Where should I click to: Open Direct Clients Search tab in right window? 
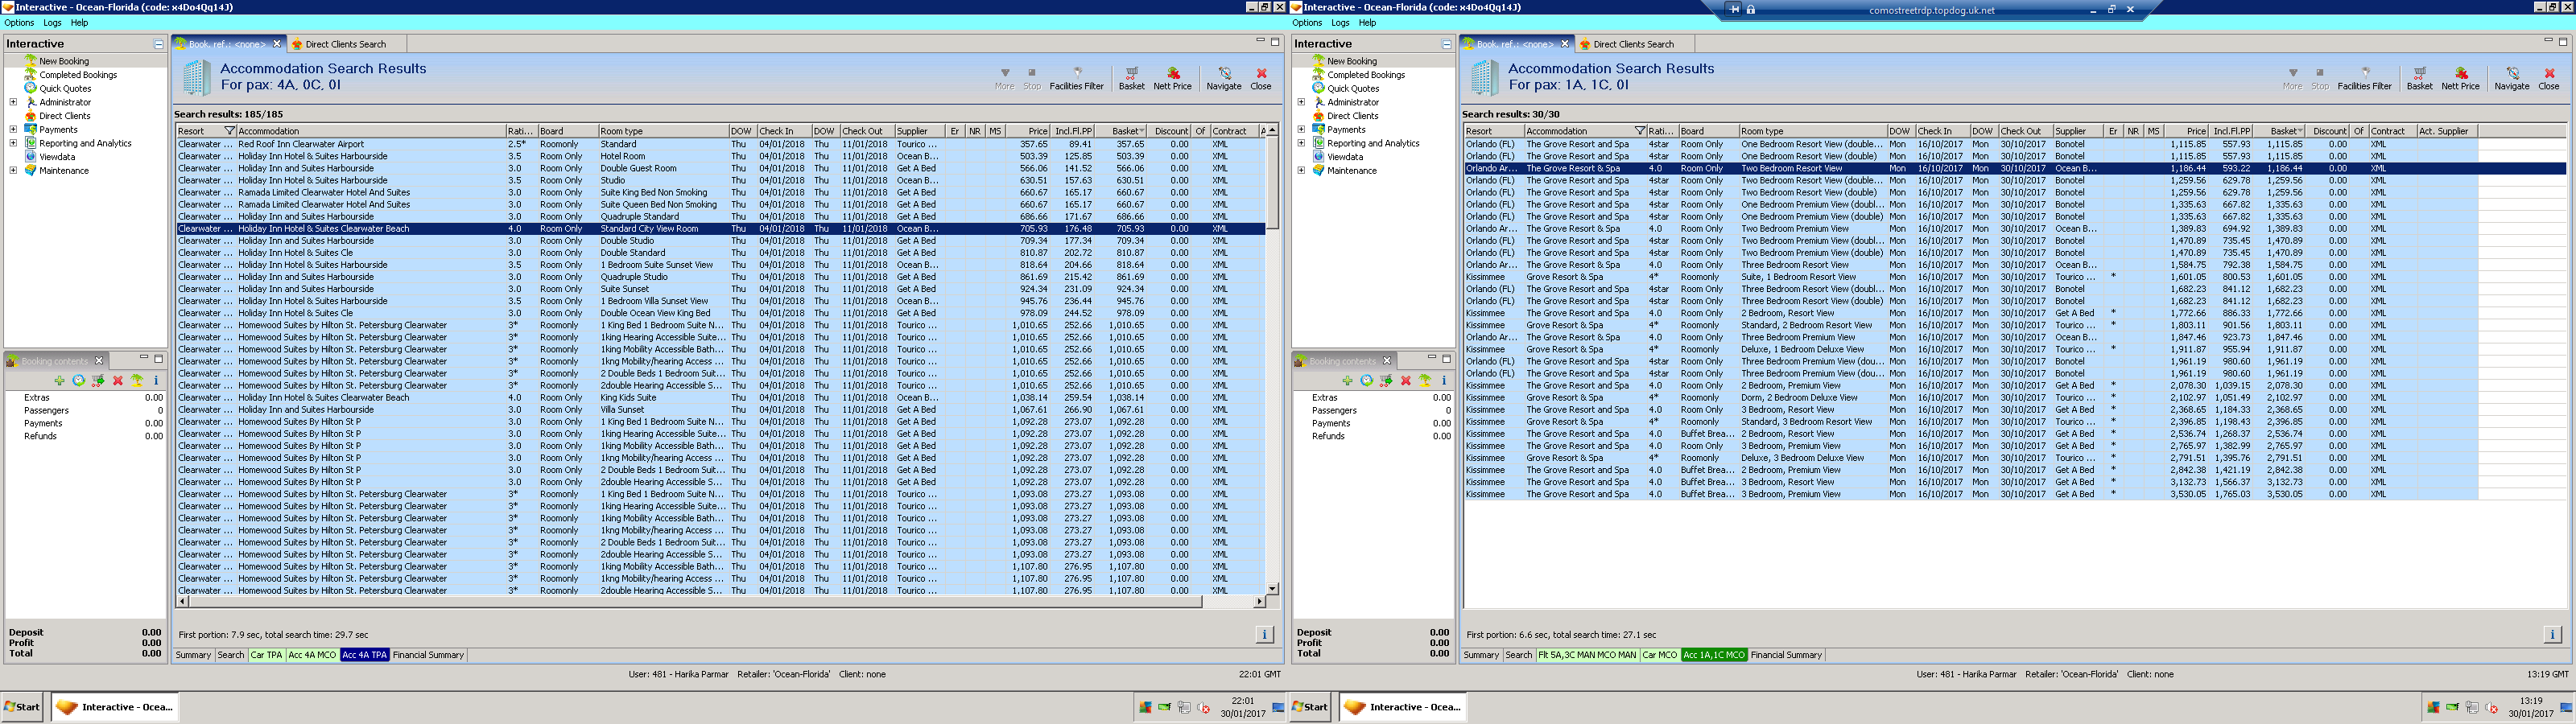click(x=1632, y=44)
